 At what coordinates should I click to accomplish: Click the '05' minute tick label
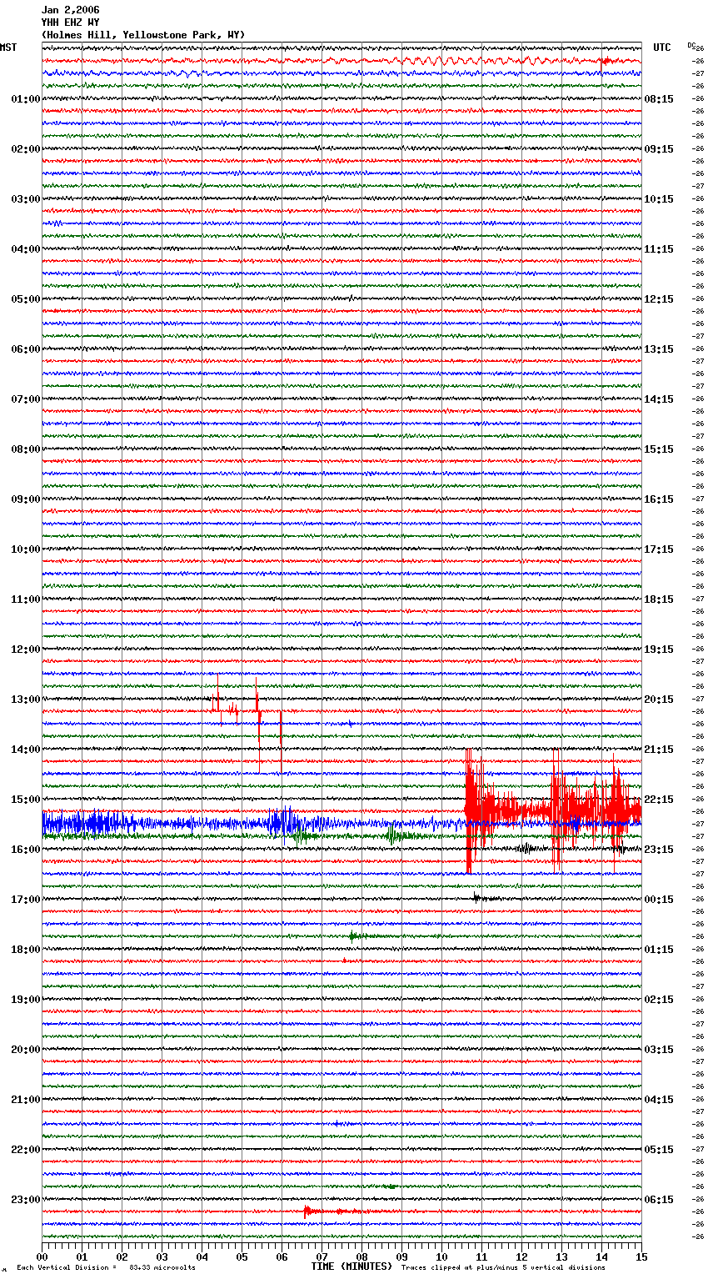point(242,1256)
